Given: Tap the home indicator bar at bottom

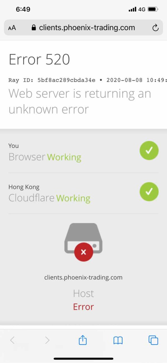Looking at the screenshot, I should click(x=83, y=359).
